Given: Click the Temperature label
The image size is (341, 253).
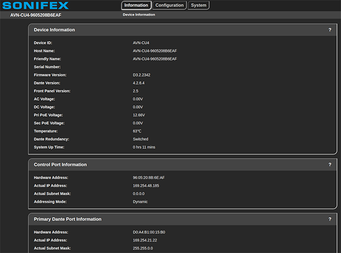Looking at the screenshot, I should (x=45, y=131).
